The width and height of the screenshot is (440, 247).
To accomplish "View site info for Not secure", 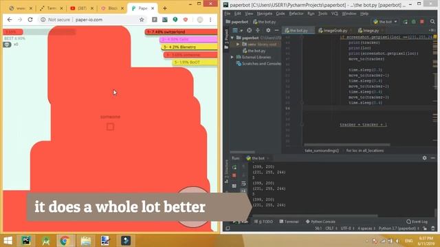I will pyautogui.click(x=55, y=20).
